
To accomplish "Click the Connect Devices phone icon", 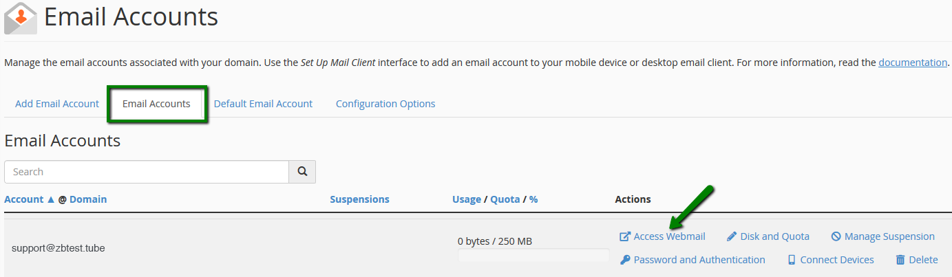I will [792, 260].
